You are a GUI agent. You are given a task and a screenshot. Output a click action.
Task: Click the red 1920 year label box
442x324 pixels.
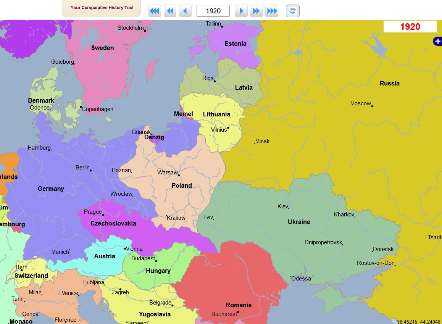[410, 27]
